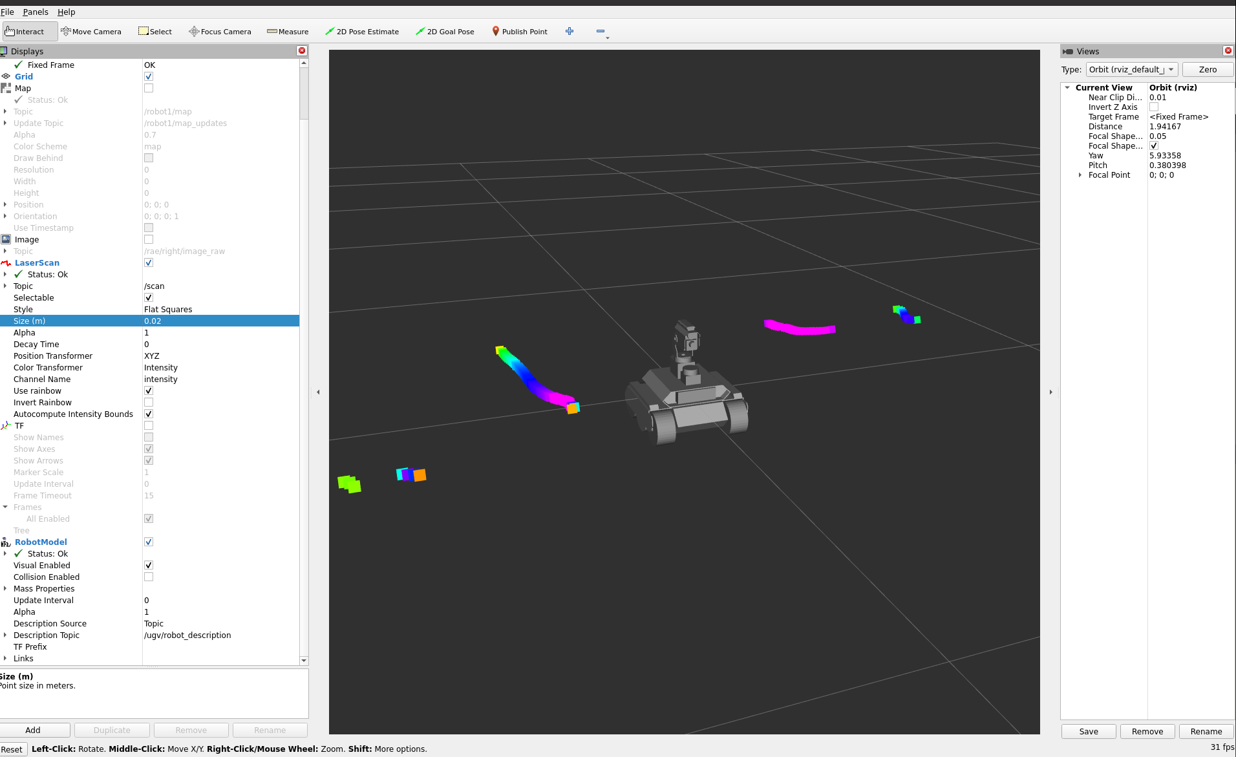Viewport: 1236px width, 757px height.
Task: Click the Views panel camera icon
Action: [x=1068, y=51]
